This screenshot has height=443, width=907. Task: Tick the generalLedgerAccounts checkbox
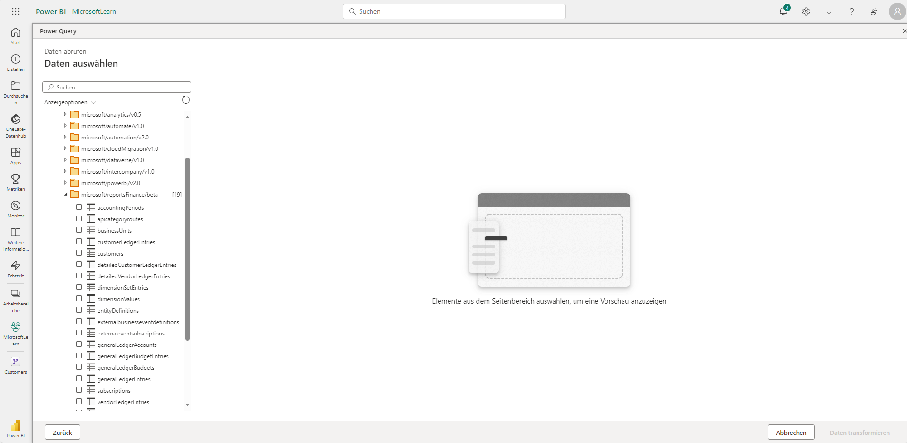coord(79,344)
